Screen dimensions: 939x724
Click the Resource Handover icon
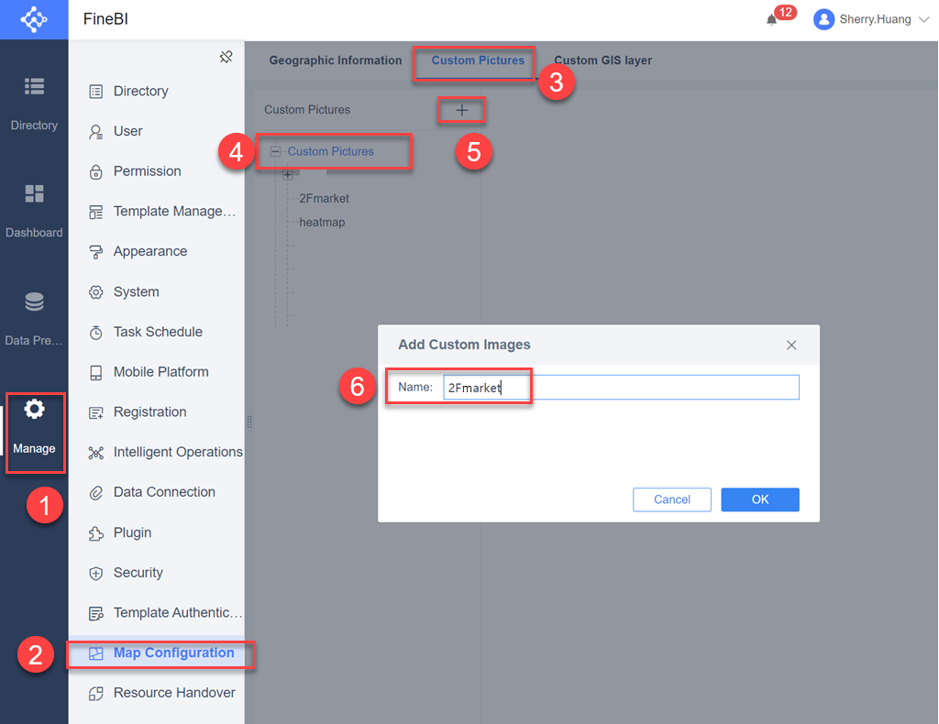(95, 694)
